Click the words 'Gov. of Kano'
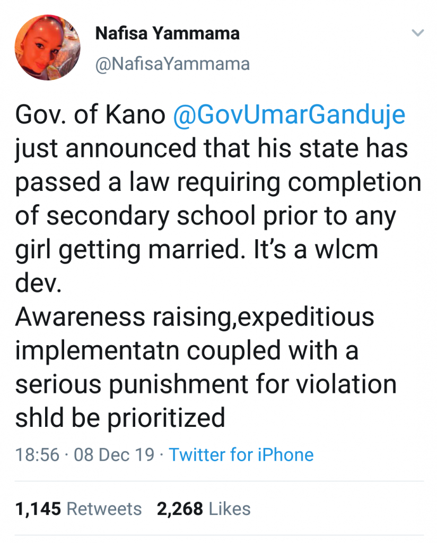 click(x=90, y=116)
